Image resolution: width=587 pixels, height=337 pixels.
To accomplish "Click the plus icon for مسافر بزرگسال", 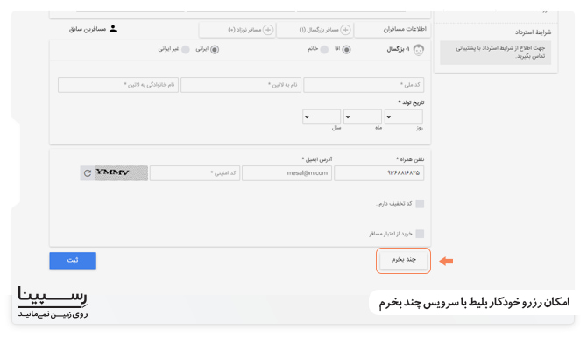I will (345, 30).
